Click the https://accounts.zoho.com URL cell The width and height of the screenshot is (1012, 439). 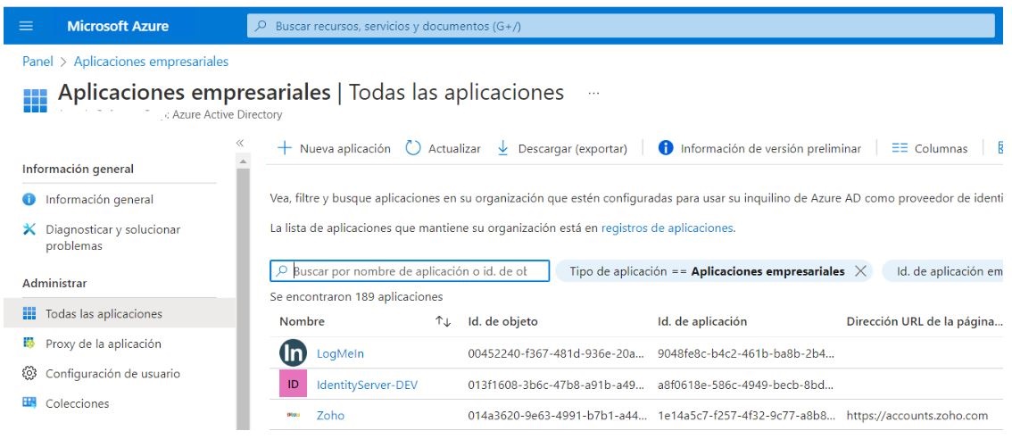pos(917,416)
